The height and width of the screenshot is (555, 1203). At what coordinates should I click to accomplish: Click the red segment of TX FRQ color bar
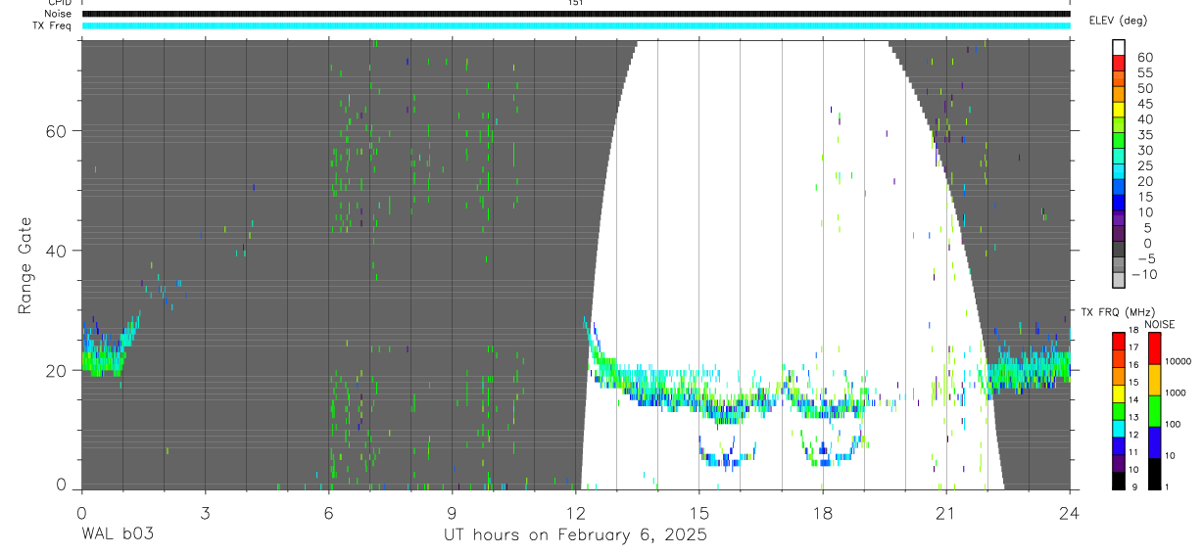click(x=1119, y=341)
